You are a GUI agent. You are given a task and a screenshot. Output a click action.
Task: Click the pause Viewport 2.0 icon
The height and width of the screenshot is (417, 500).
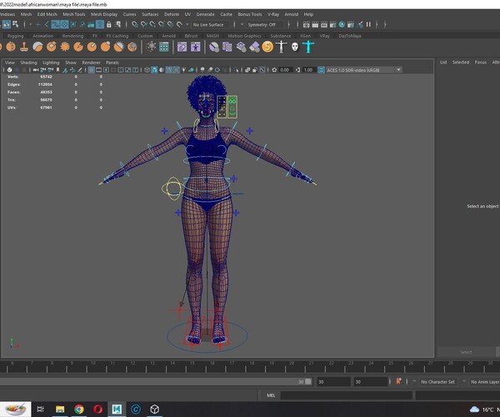[368, 24]
